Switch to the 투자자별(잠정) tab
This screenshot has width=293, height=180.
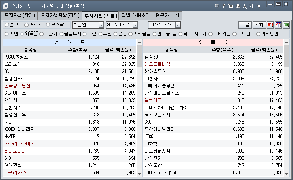[20, 15]
